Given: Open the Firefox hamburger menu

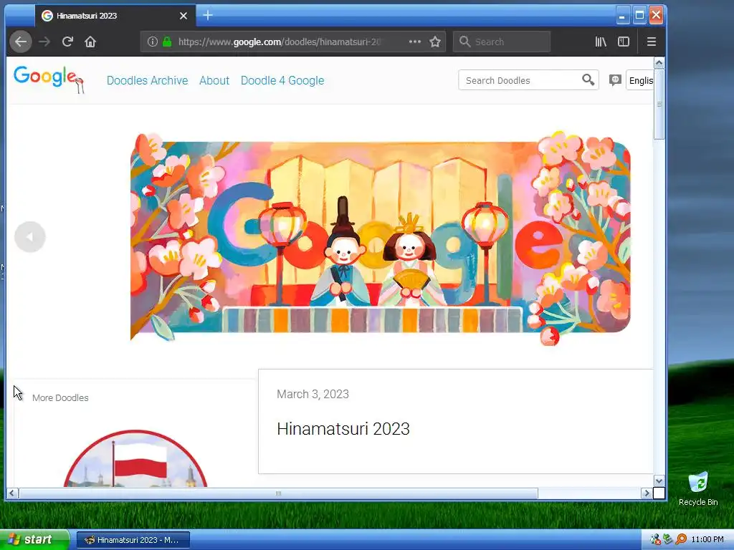Looking at the screenshot, I should (x=651, y=42).
